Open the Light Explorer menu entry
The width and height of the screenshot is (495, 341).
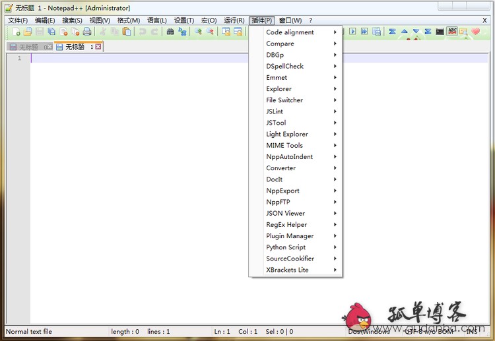coord(296,134)
